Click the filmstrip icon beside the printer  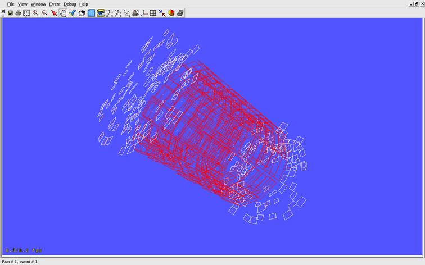point(26,13)
